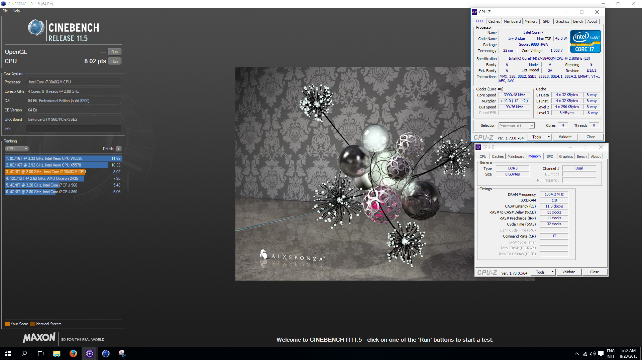
Task: Click Validate in lower CPU-Z window
Action: point(569,272)
